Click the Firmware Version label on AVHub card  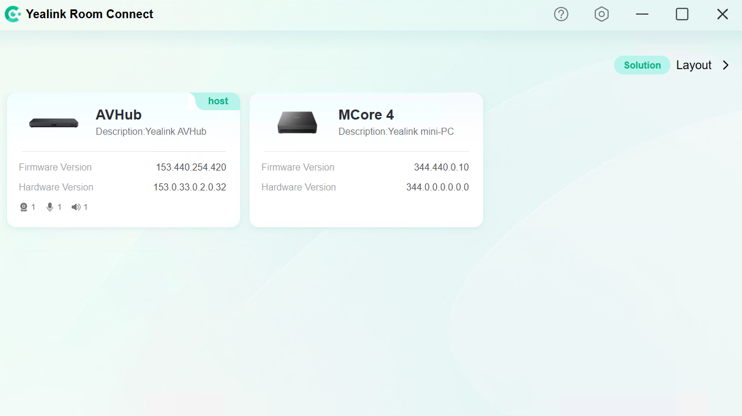[55, 167]
